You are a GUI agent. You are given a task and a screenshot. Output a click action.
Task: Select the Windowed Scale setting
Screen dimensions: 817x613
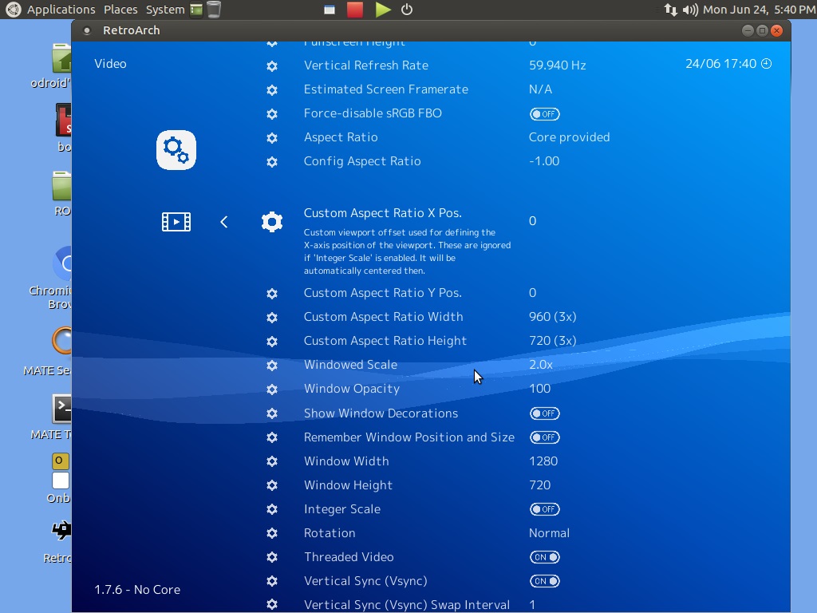point(350,365)
